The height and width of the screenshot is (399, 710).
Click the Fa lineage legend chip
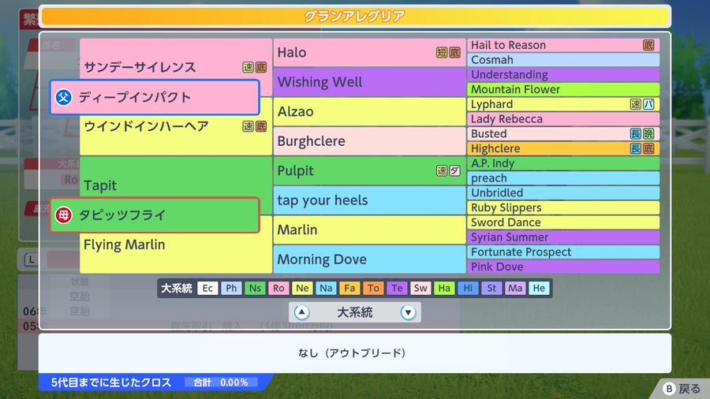349,288
